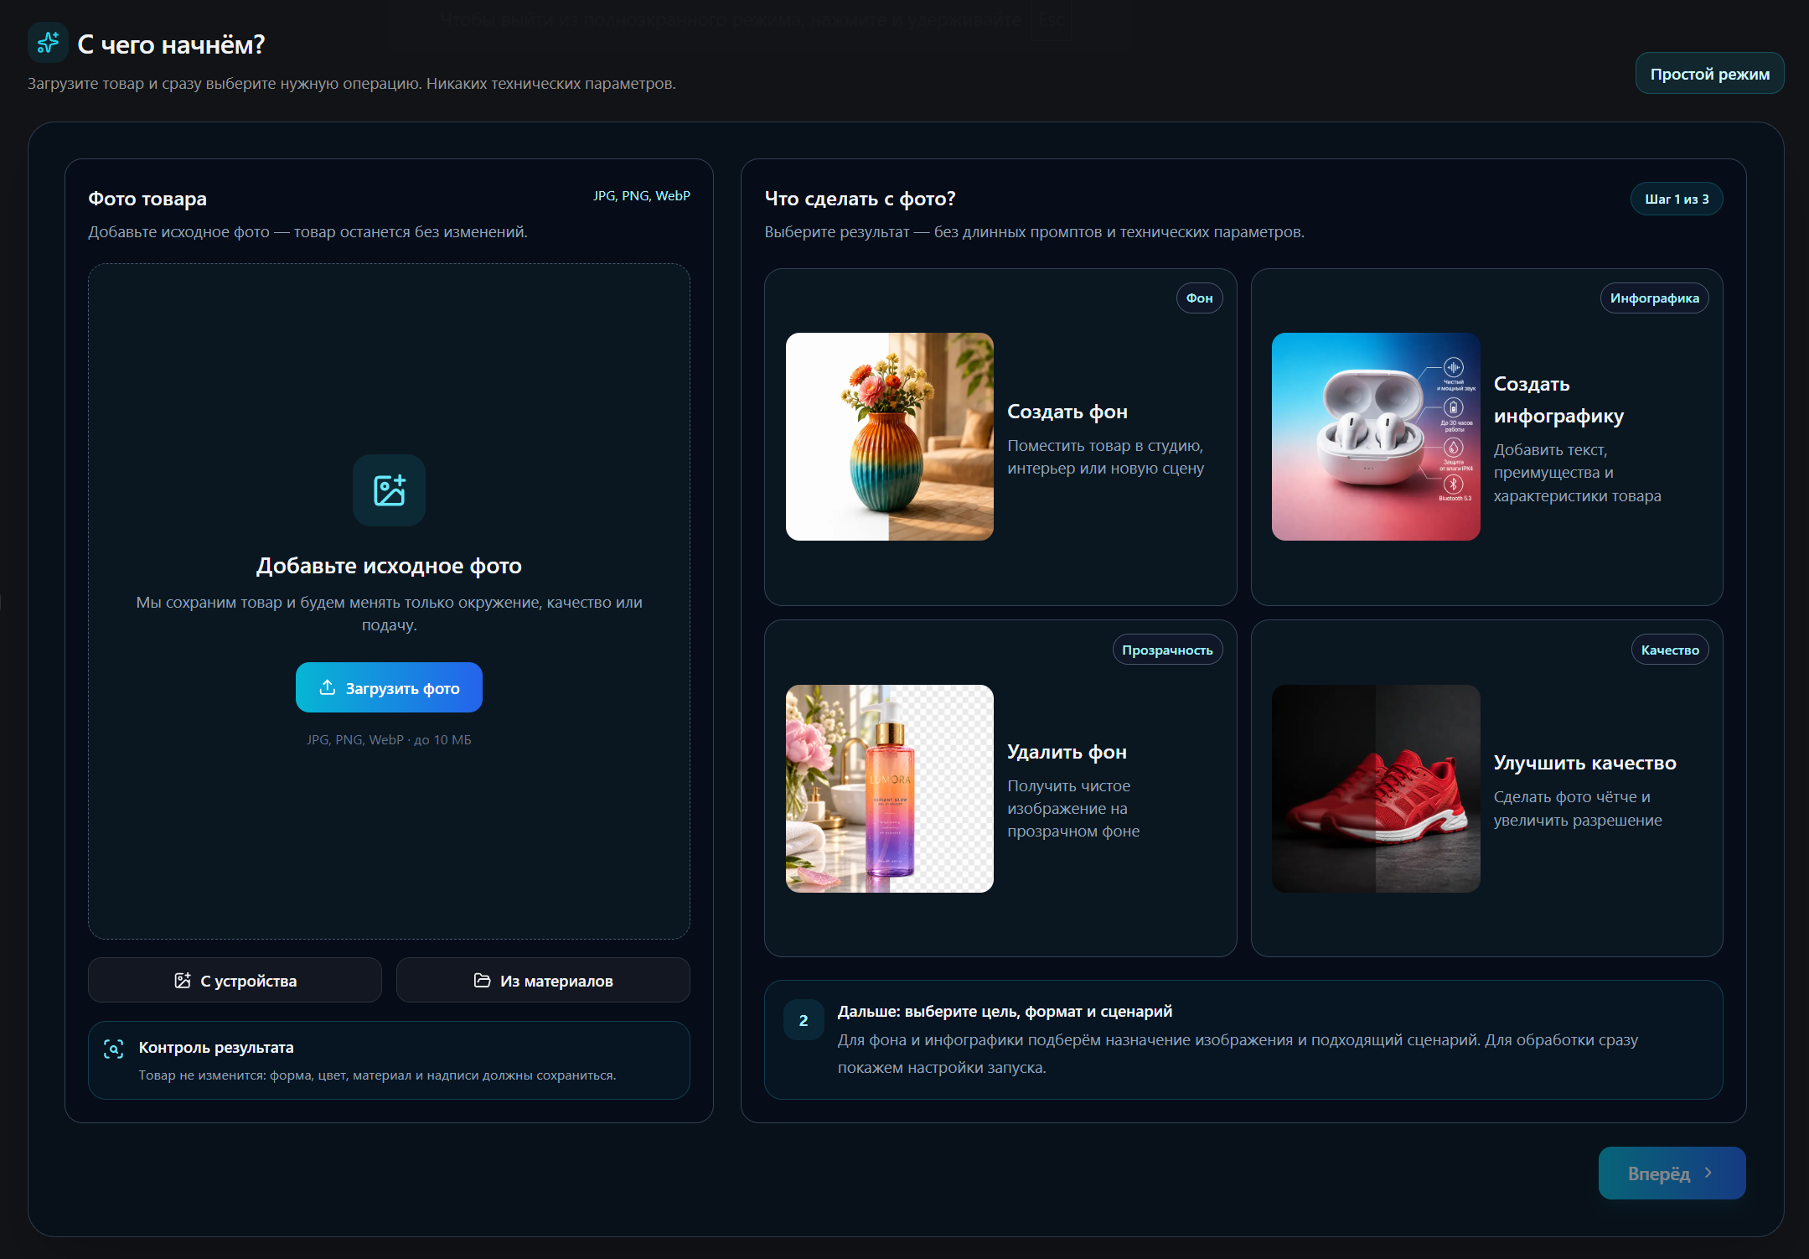Click the "Шаг 1 из 3" step indicator
Image resolution: width=1809 pixels, height=1259 pixels.
point(1677,199)
